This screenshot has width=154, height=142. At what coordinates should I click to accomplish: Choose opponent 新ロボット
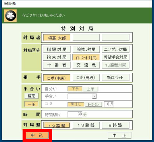(x=115, y=78)
